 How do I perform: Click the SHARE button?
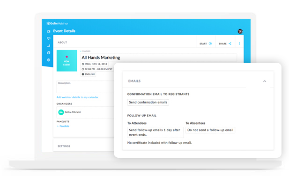(x=225, y=44)
